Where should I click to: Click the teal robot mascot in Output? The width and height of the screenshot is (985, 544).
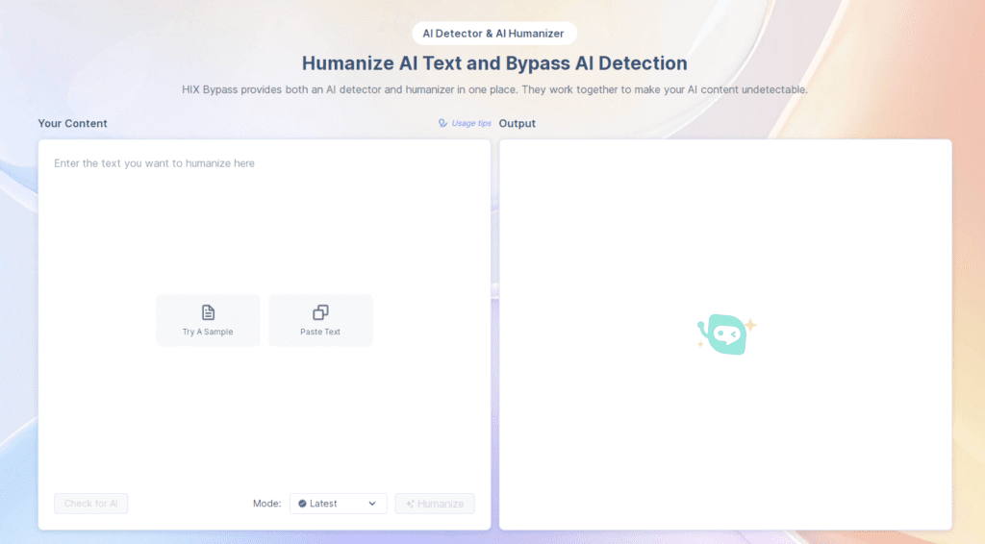point(726,334)
